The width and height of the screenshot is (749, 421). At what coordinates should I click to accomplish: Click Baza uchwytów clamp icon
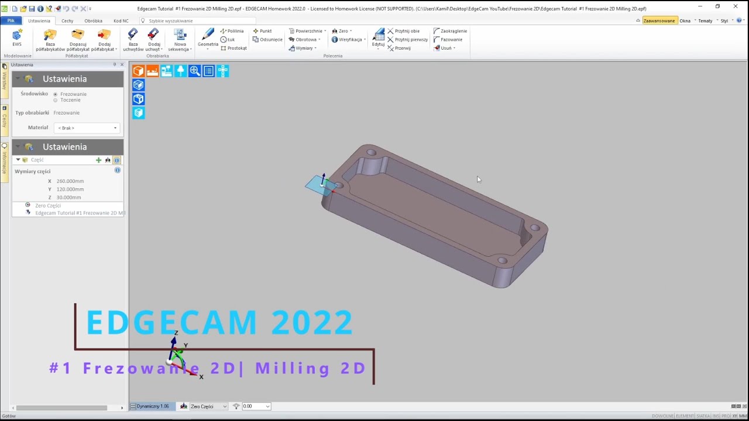(x=133, y=35)
